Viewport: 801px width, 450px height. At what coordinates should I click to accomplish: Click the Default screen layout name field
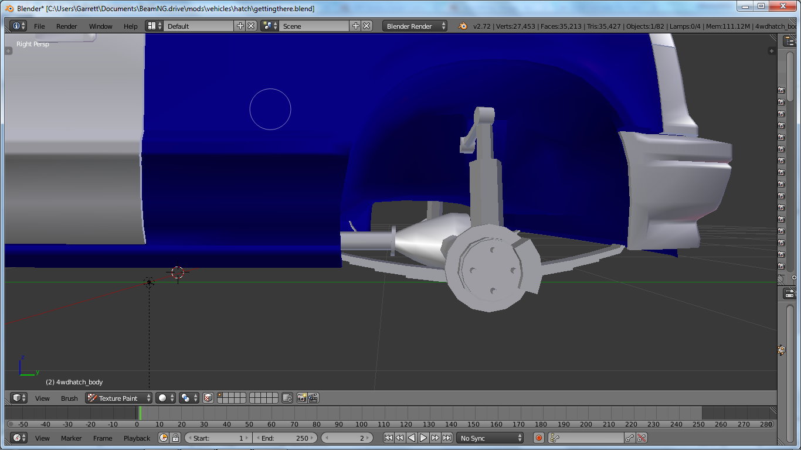(199, 26)
